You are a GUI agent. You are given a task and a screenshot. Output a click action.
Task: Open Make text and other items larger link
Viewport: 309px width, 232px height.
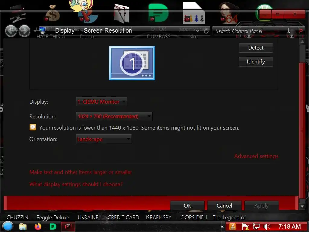tap(80, 172)
